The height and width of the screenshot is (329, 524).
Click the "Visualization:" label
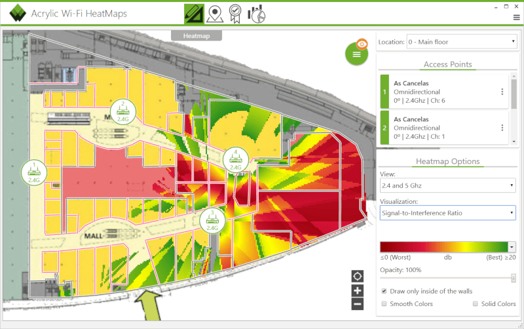(x=399, y=202)
